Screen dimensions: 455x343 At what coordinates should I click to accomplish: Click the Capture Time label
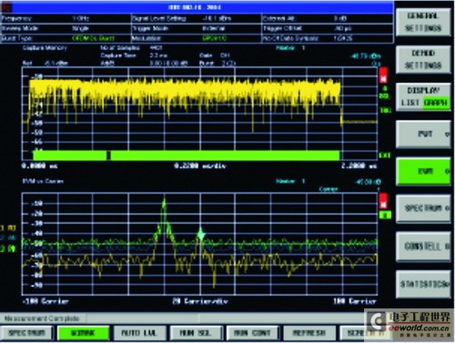point(118,55)
